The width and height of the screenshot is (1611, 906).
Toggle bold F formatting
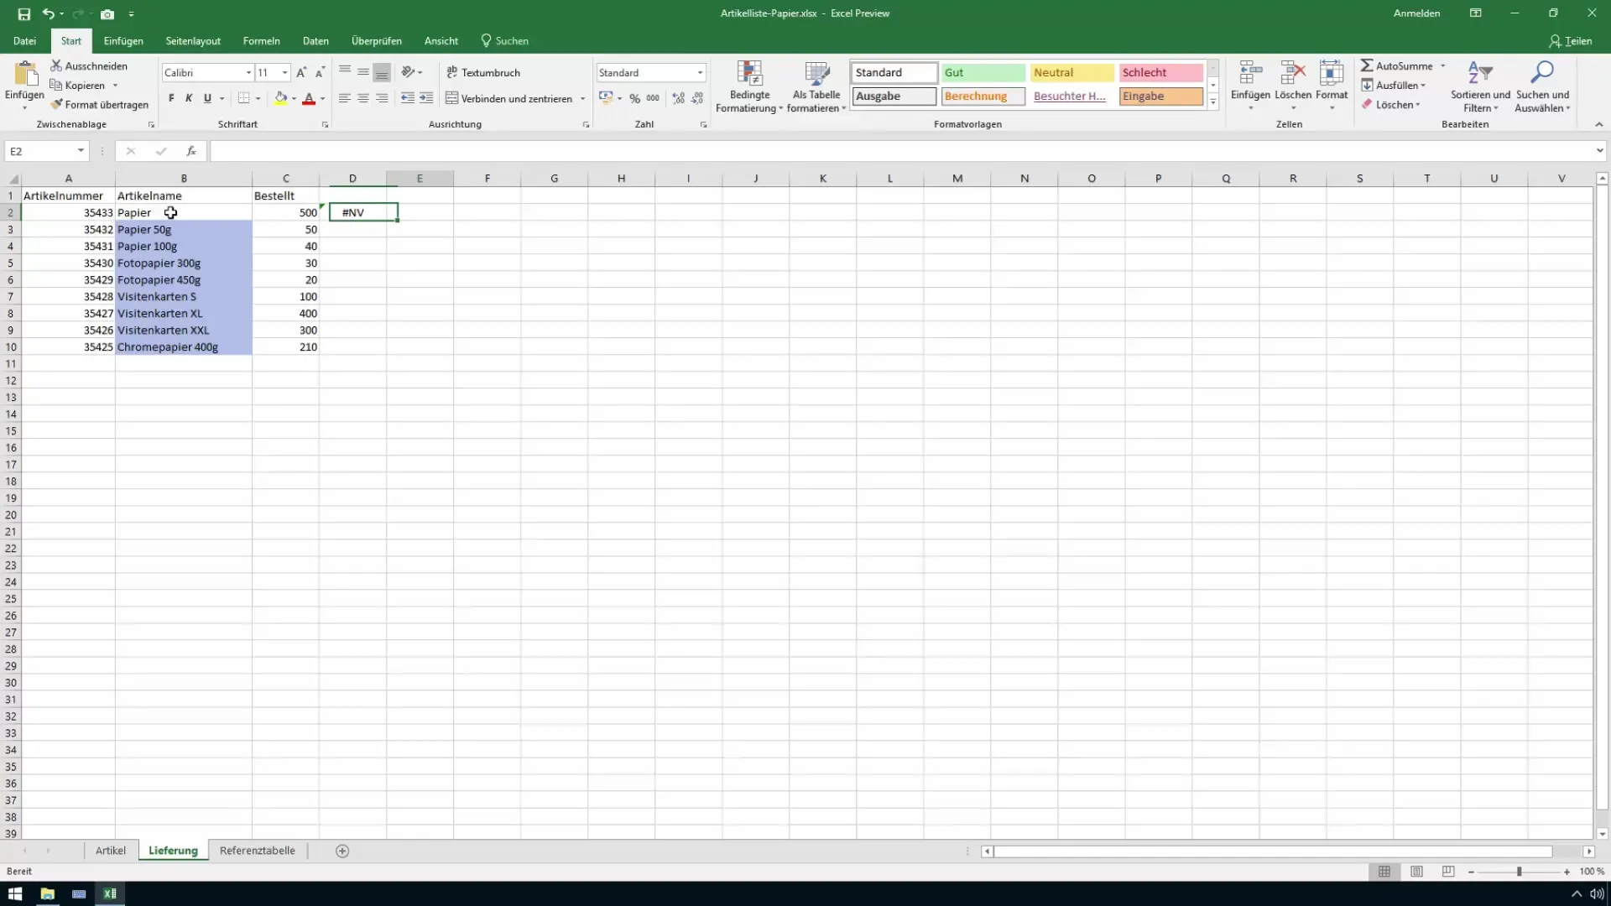[171, 98]
